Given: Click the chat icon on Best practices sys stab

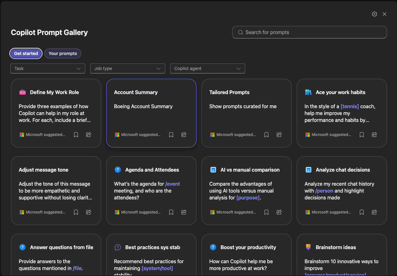Looking at the screenshot, I should click(x=118, y=247).
